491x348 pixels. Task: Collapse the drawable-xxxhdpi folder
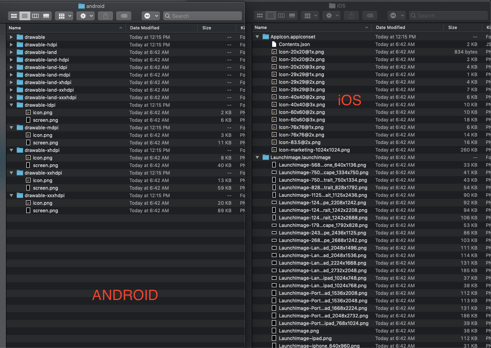(x=11, y=195)
